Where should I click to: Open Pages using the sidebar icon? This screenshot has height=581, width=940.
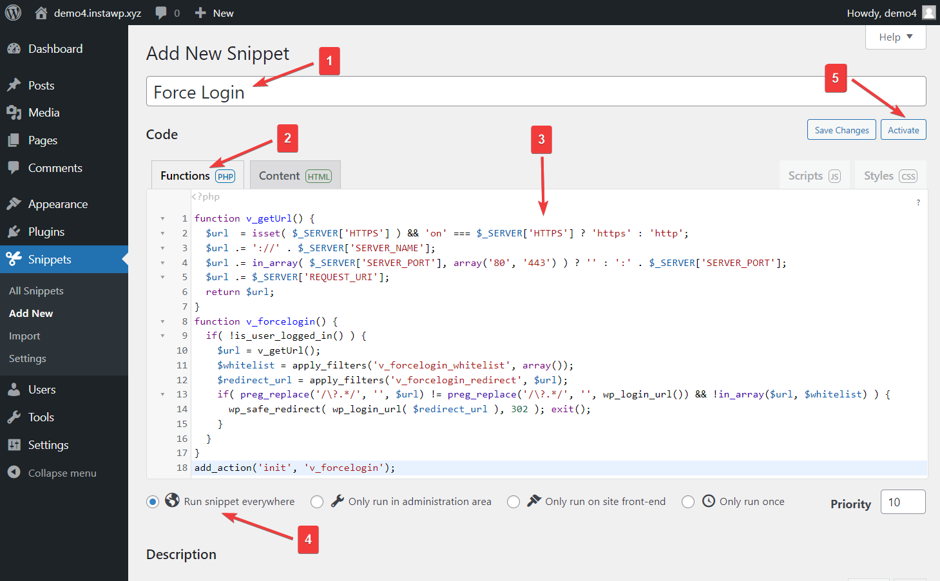pos(15,140)
